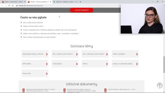Expand question 'Kto si môže otvoriť mKonto?'
This screenshot has width=165, height=93.
(x=33, y=22)
